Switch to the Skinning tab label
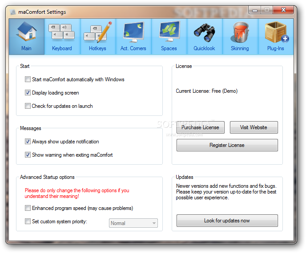The height and width of the screenshot is (253, 306). point(240,48)
